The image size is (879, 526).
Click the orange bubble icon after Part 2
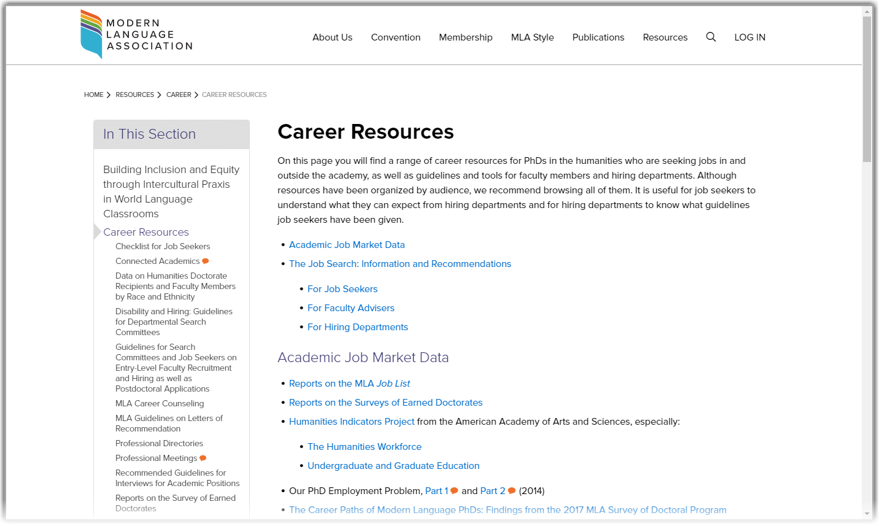512,491
